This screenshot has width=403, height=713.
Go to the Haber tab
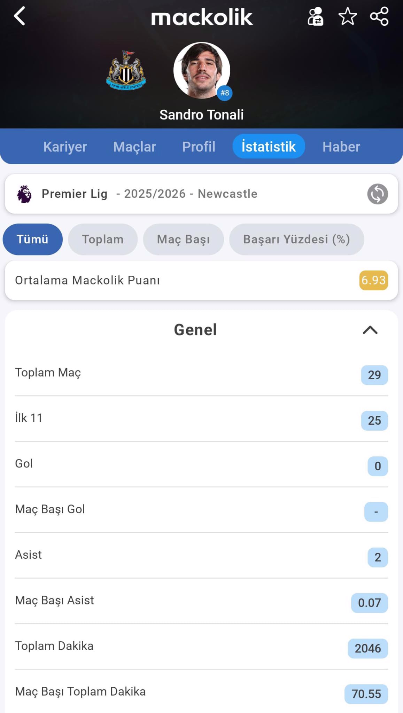click(x=341, y=147)
